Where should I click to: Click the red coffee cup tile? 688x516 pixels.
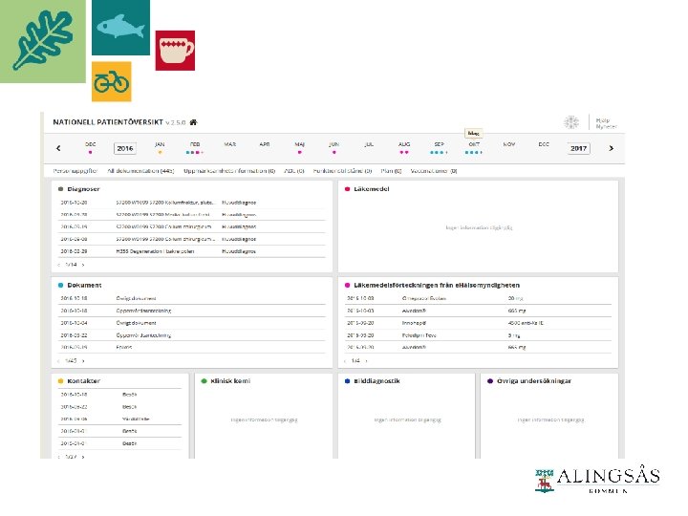(x=175, y=51)
